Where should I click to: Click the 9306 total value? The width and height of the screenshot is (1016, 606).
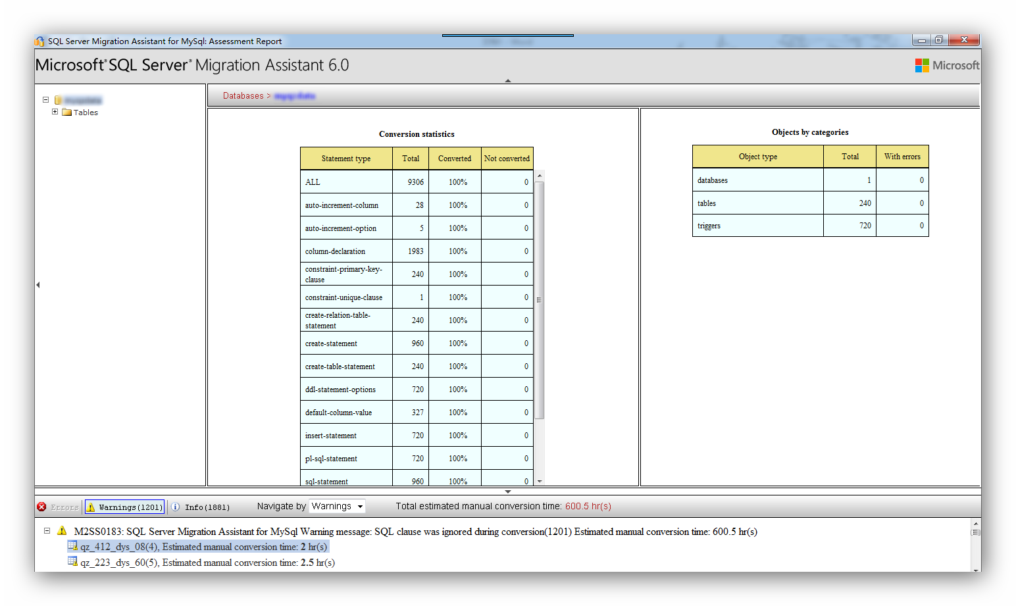coord(415,182)
